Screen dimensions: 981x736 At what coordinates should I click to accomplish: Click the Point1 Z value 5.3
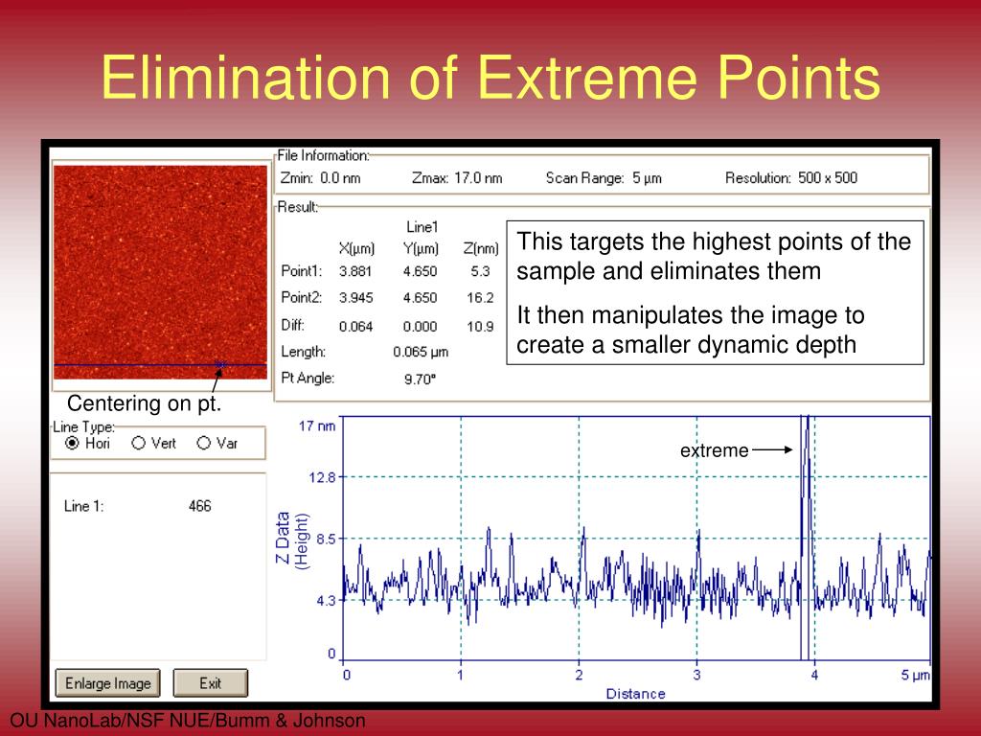[480, 271]
